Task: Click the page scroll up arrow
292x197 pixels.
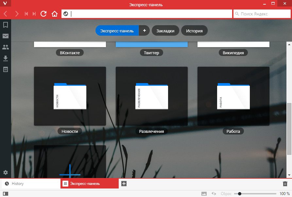Action: tap(289, 45)
